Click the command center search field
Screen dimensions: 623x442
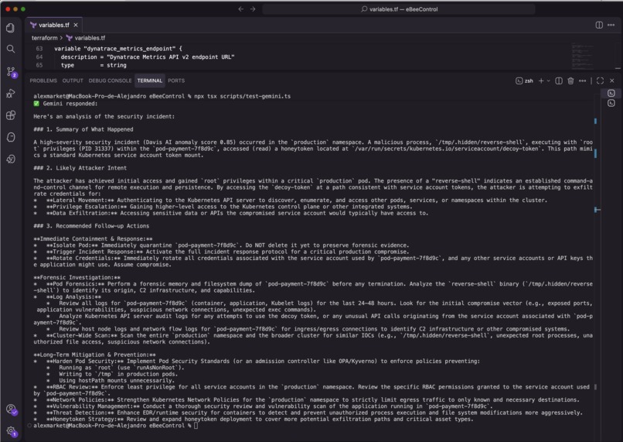[x=399, y=9]
